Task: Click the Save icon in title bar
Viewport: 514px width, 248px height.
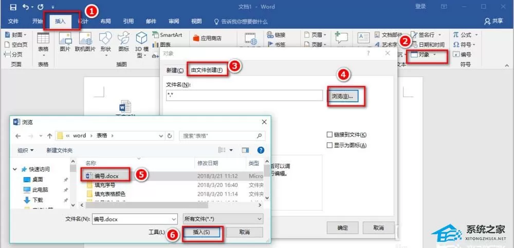Action: point(13,7)
